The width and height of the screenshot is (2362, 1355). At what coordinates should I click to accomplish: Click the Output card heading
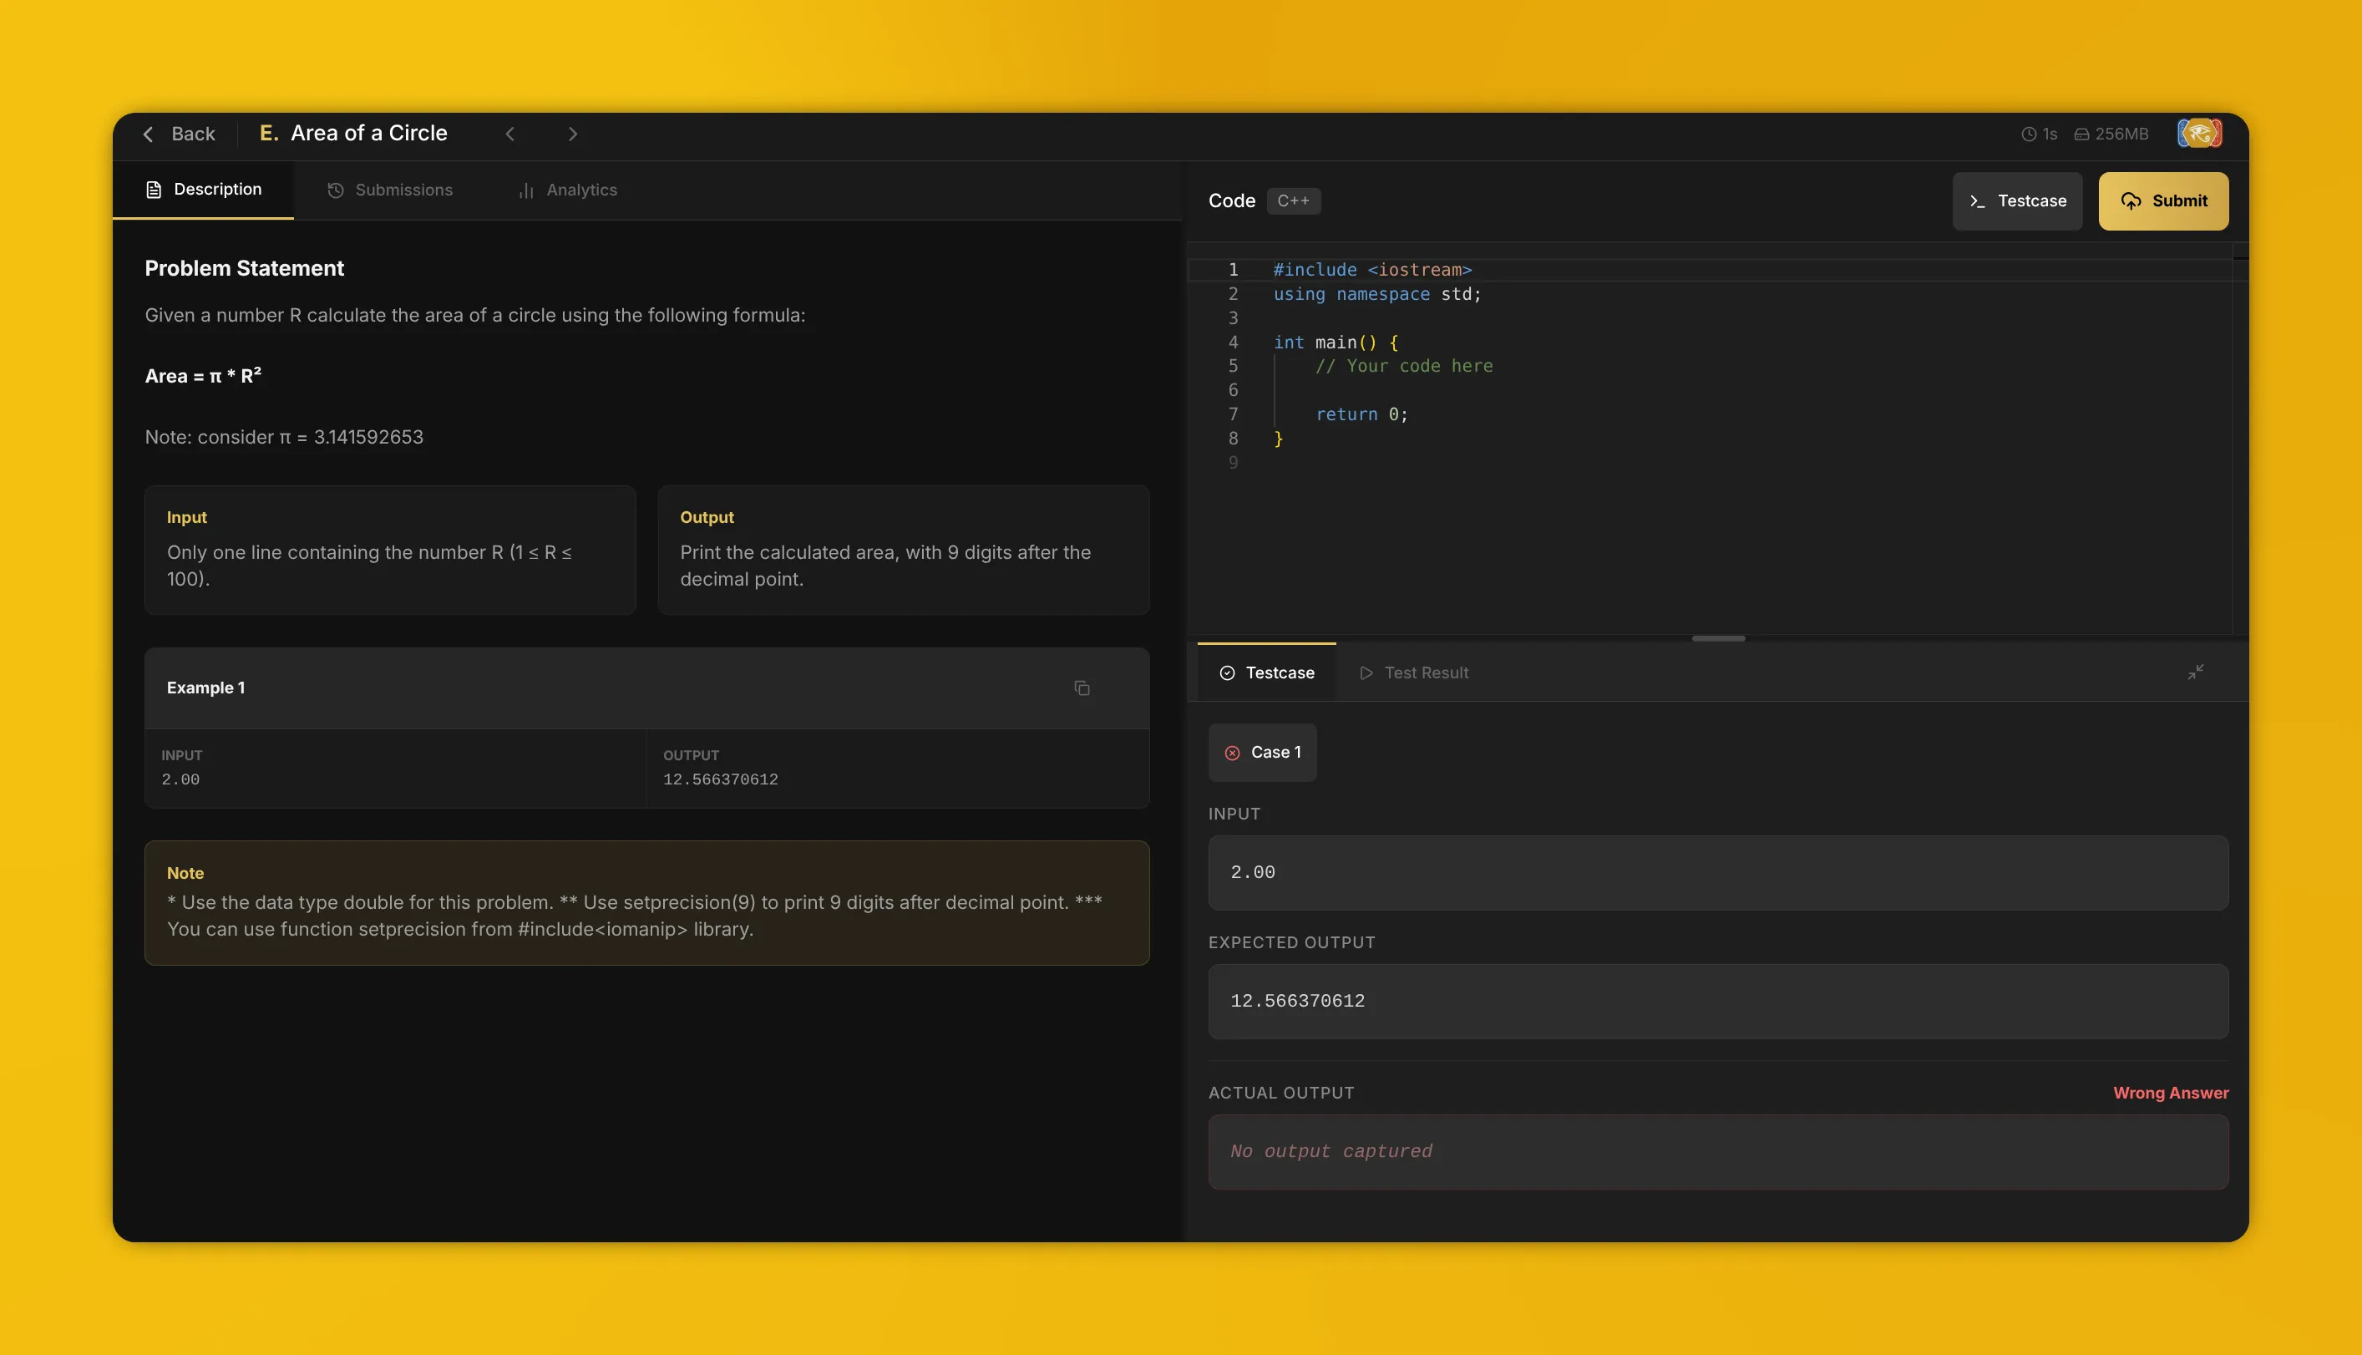click(706, 517)
